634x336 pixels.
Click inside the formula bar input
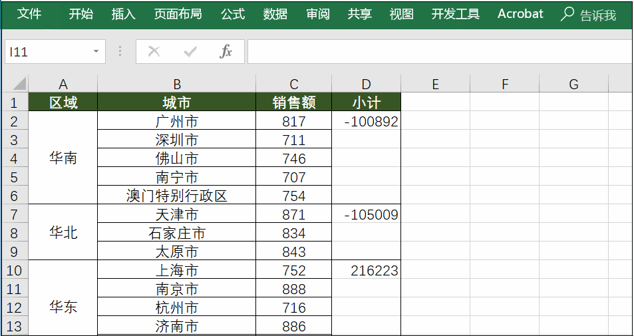click(x=440, y=51)
